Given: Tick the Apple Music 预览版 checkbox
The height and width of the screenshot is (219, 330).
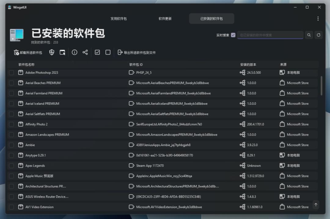Looking at the screenshot, I should pos(11,176).
